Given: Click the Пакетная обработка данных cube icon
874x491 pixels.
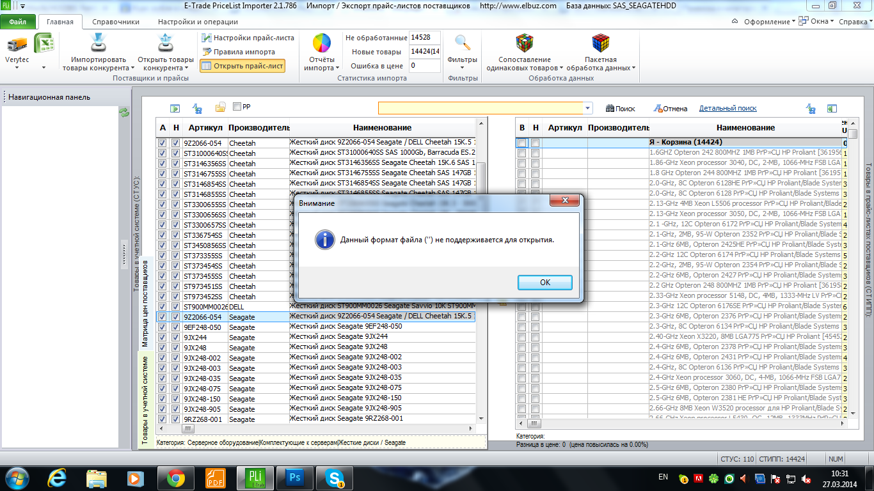Looking at the screenshot, I should [600, 43].
